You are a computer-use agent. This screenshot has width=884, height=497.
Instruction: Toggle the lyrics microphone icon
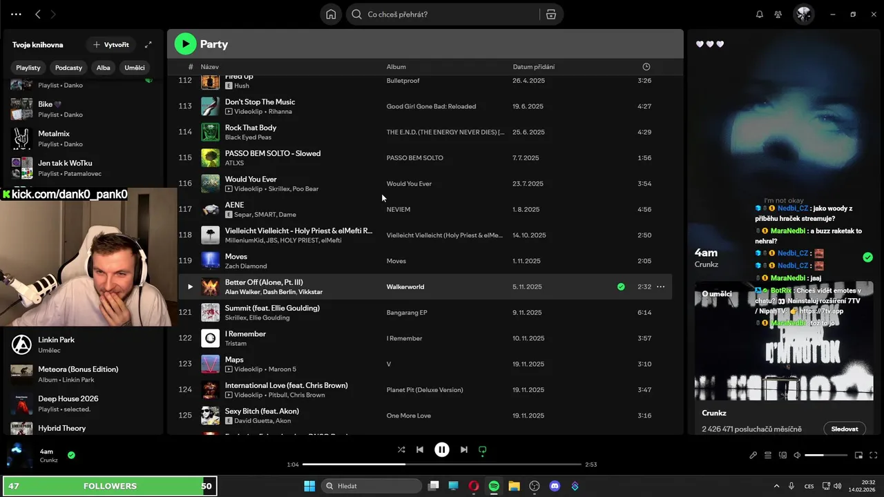753,456
